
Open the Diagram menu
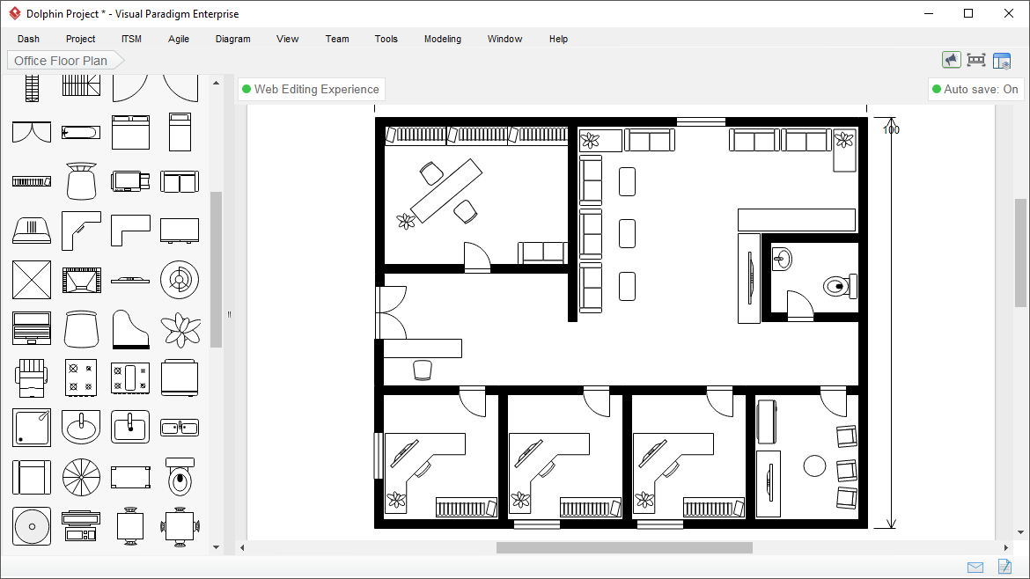point(232,39)
